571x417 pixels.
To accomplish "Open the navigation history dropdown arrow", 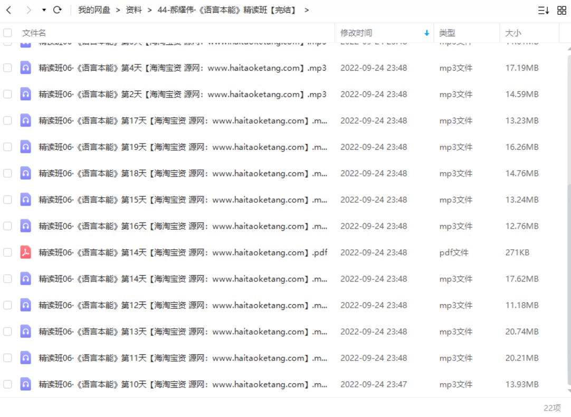I will (44, 10).
